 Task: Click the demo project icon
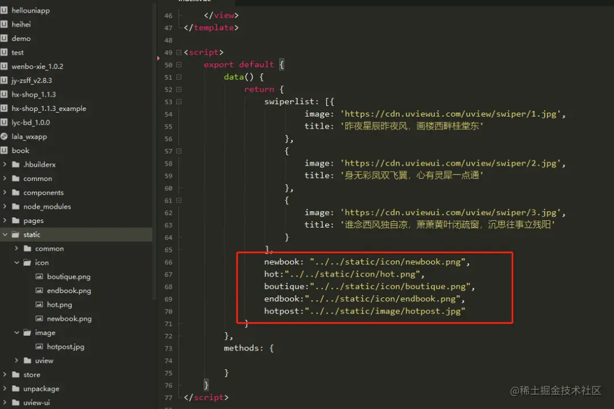coord(4,38)
